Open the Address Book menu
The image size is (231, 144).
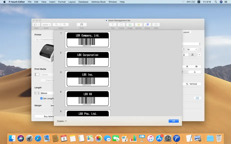(98, 2)
